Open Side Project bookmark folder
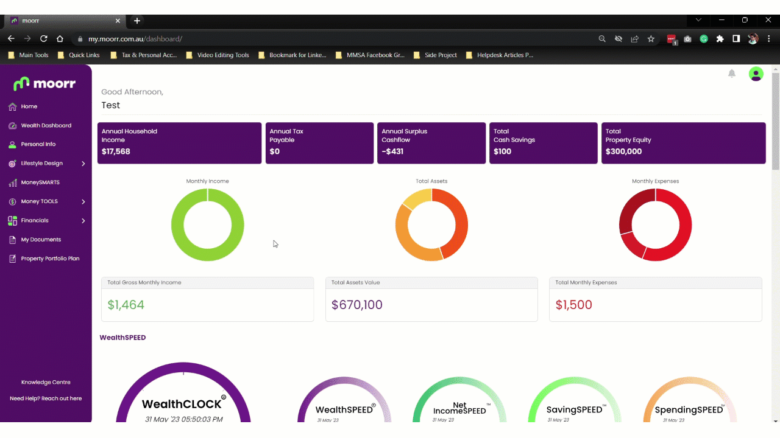Viewport: 780px width, 438px height. point(435,55)
